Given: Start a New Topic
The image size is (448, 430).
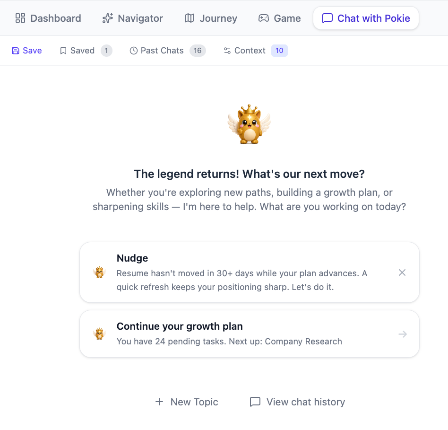Looking at the screenshot, I should [187, 402].
